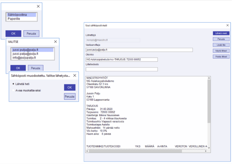
Task: Click the message body scrollbar up arrow
Action: click(208, 79)
